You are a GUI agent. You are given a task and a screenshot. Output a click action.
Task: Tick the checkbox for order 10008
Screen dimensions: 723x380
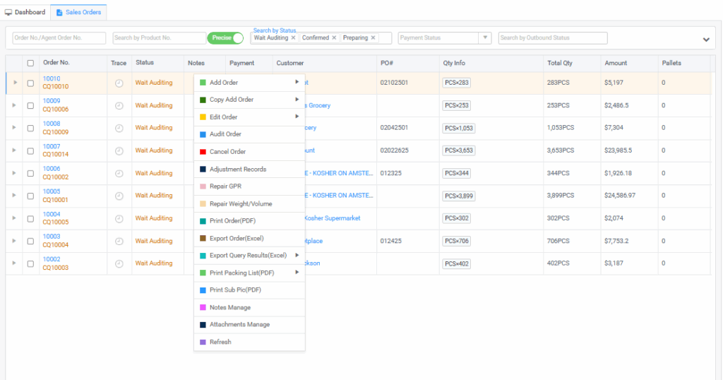click(30, 128)
